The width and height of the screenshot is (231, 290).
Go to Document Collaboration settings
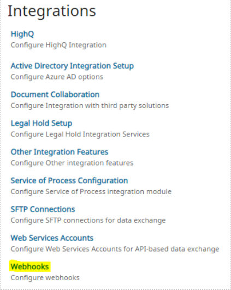tap(55, 94)
